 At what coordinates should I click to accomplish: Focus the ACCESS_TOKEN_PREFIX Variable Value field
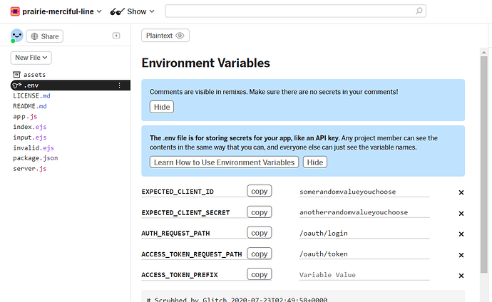364,275
